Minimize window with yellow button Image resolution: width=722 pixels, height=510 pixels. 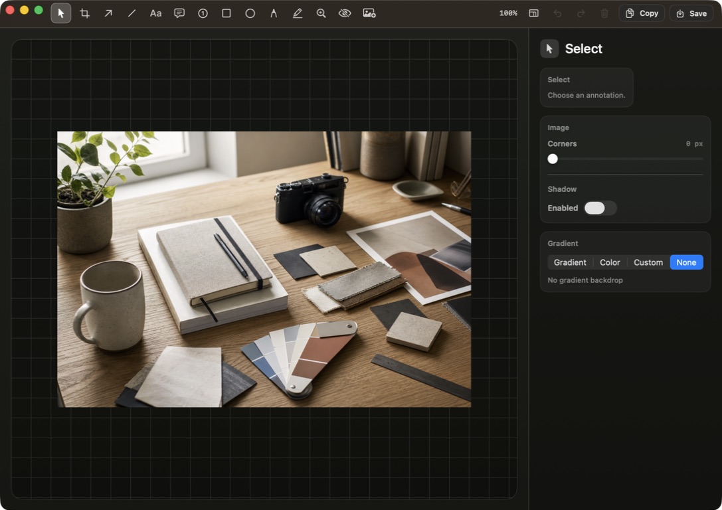tap(25, 10)
